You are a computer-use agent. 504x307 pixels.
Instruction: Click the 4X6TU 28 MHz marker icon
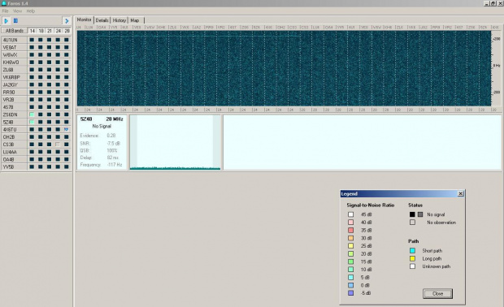tap(66, 129)
